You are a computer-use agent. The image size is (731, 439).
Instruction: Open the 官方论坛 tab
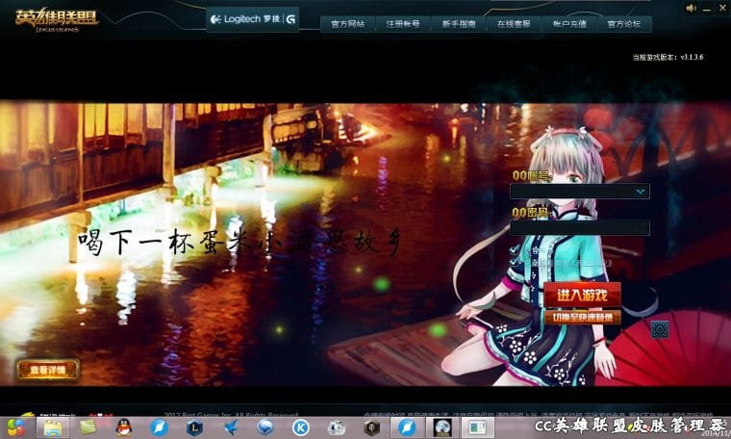coord(624,24)
